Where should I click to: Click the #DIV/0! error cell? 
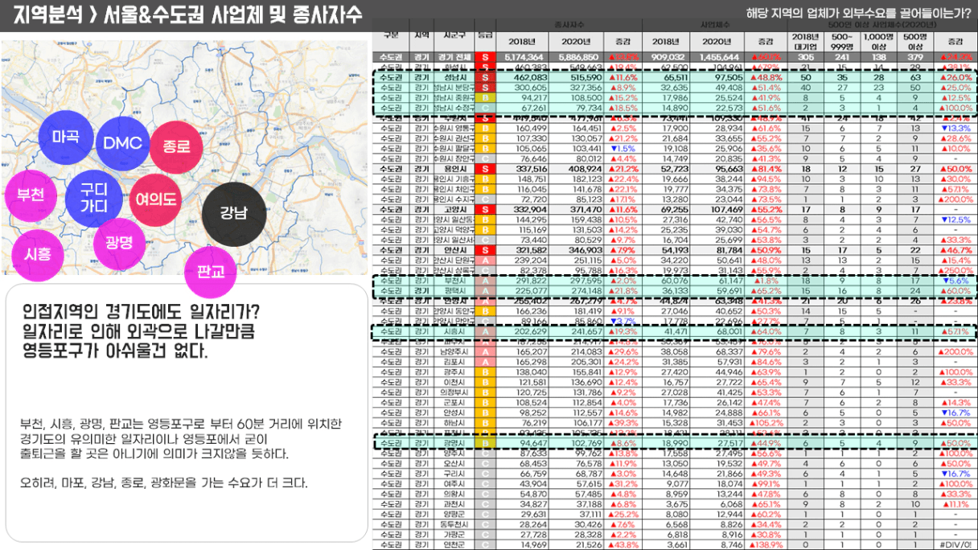(955, 544)
